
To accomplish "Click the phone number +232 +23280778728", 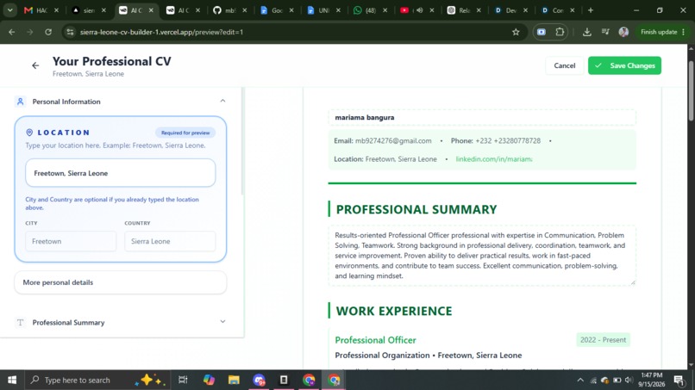I will [x=508, y=141].
